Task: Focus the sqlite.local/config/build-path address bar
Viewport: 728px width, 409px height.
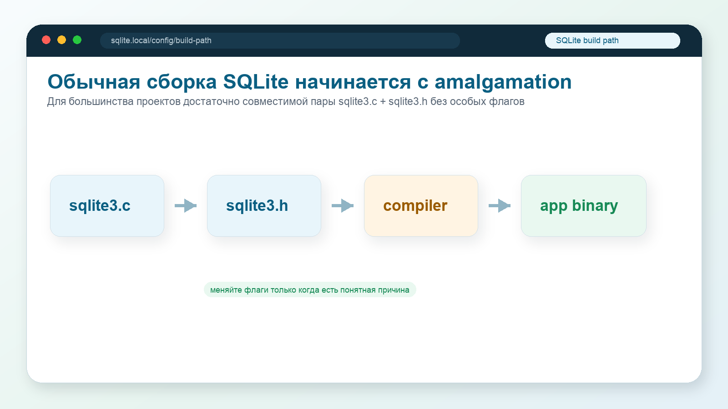Action: pyautogui.click(x=280, y=40)
